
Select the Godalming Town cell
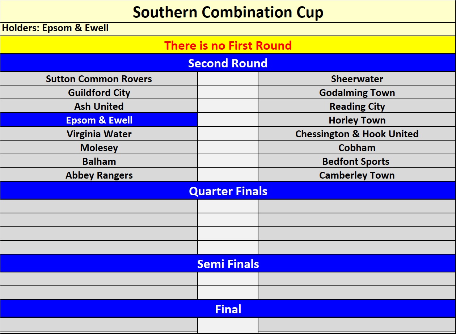357,93
